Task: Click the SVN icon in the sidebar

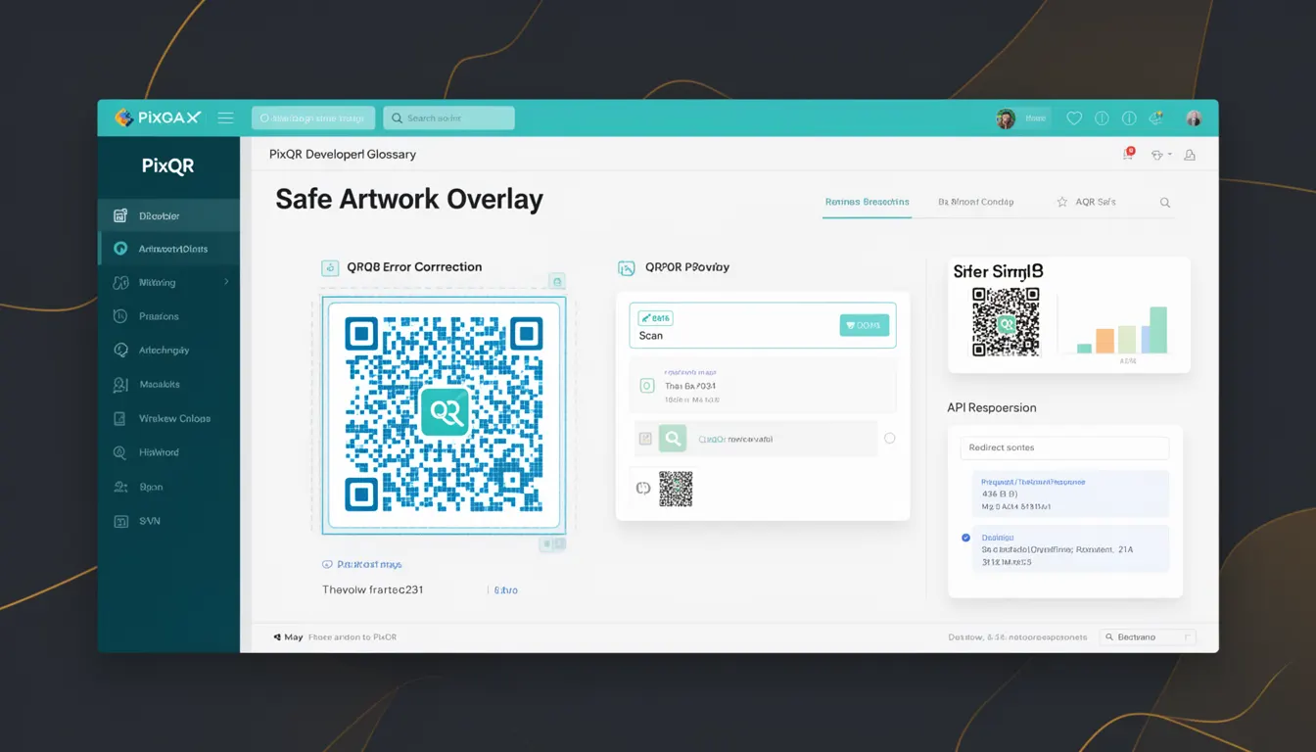Action: (120, 521)
